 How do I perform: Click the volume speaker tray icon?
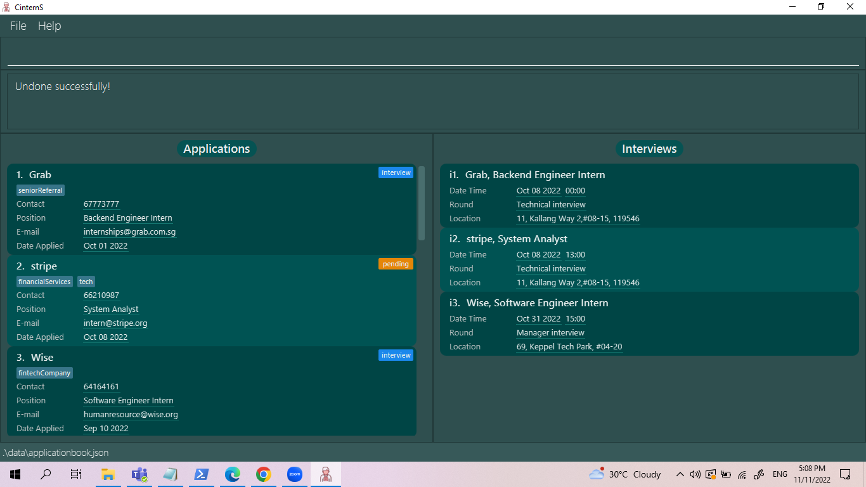(695, 474)
